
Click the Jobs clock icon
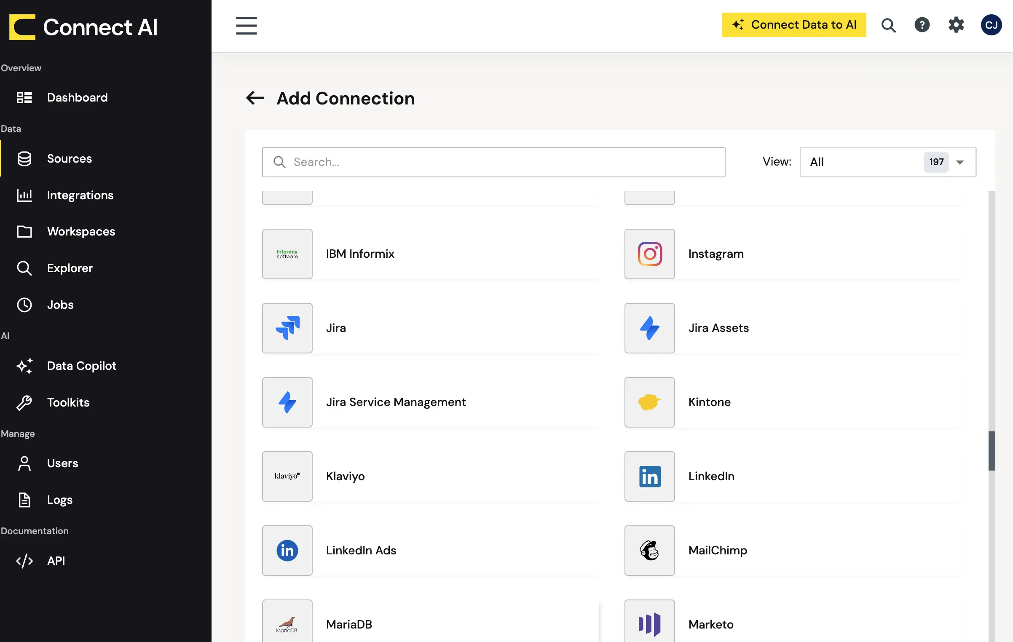[x=24, y=305]
